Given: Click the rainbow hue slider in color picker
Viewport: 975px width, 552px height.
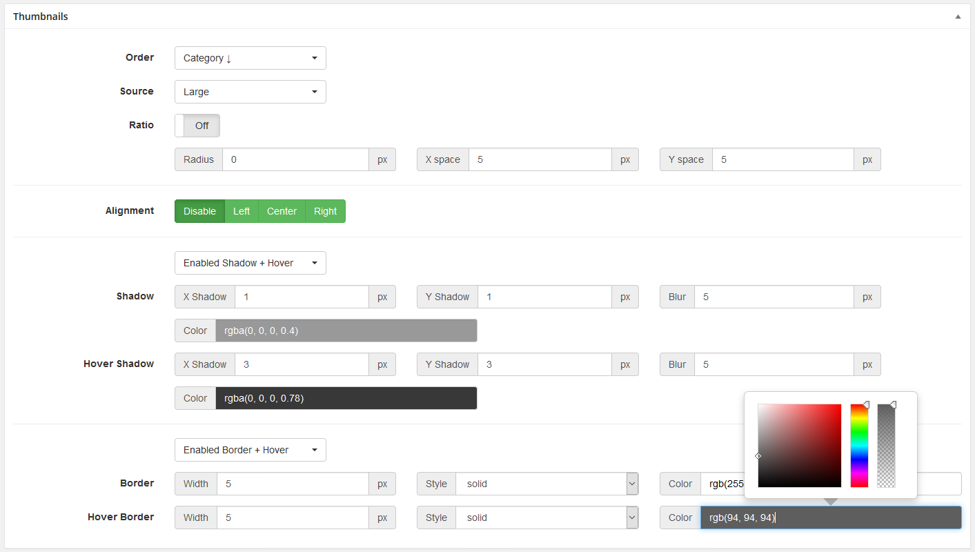Looking at the screenshot, I should [859, 446].
